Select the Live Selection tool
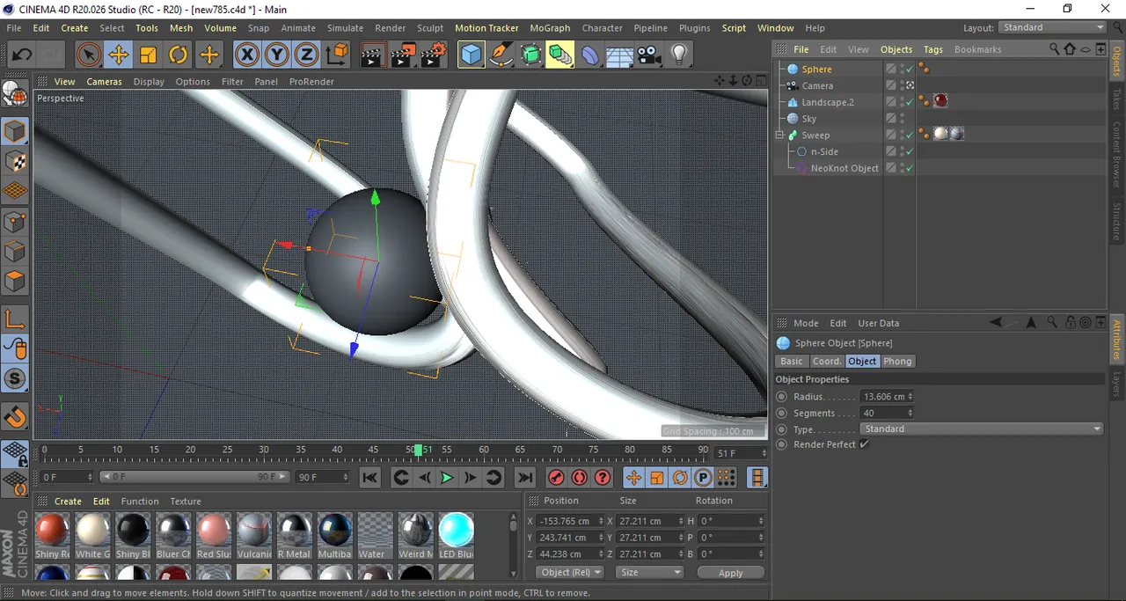Screen dimensions: 1126x601 tap(88, 55)
